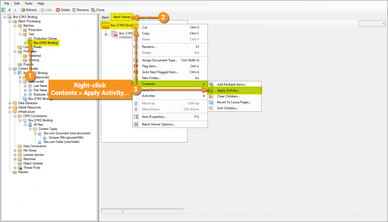Viewport: 388px width, 222px height.
Task: Choose Rename in the context menu
Action: coord(170,47)
